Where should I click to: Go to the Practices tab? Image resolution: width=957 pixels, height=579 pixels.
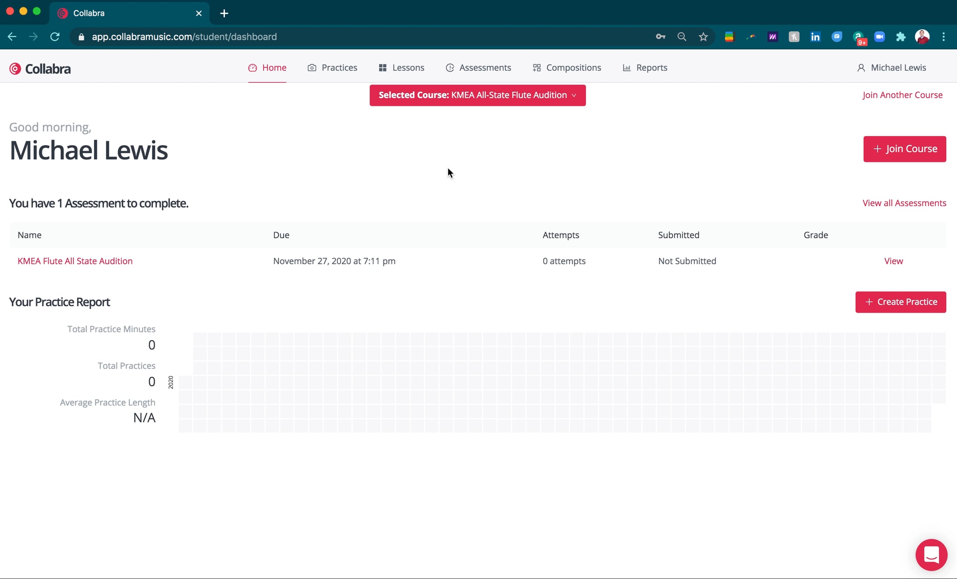(x=332, y=68)
